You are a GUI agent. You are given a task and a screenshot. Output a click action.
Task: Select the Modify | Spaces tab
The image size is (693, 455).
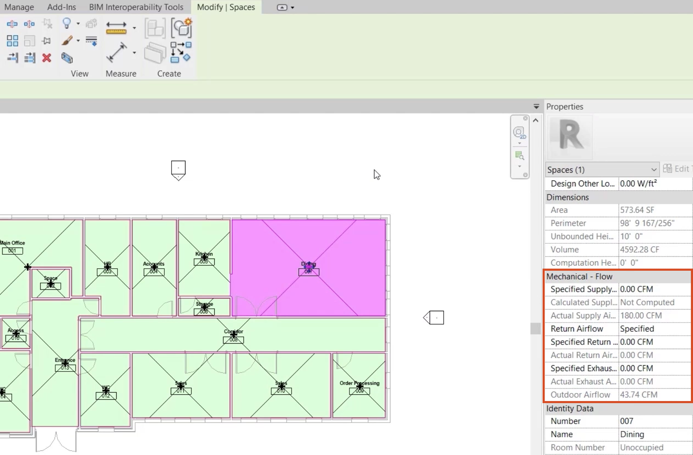point(226,7)
